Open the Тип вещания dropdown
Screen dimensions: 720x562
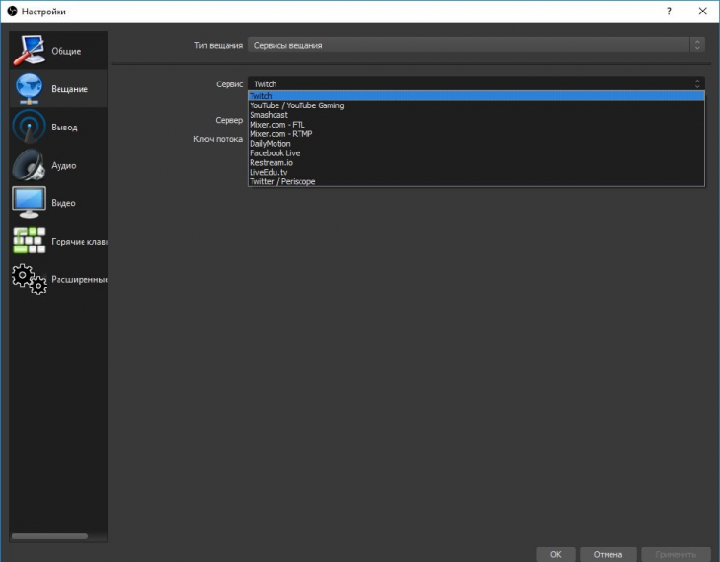click(x=476, y=45)
